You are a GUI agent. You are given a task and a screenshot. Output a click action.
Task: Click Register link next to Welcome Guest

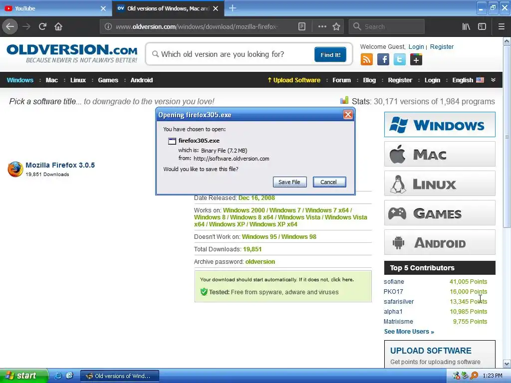tap(442, 46)
